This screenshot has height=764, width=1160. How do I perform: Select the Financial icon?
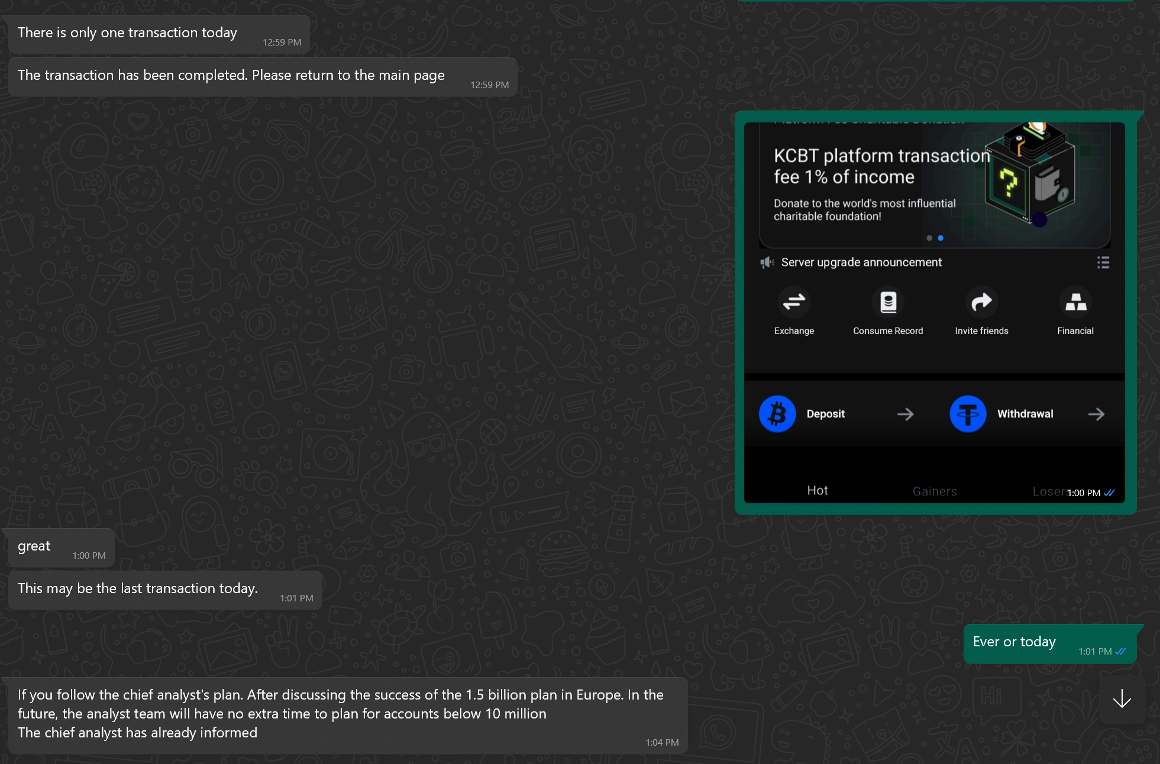tap(1075, 302)
